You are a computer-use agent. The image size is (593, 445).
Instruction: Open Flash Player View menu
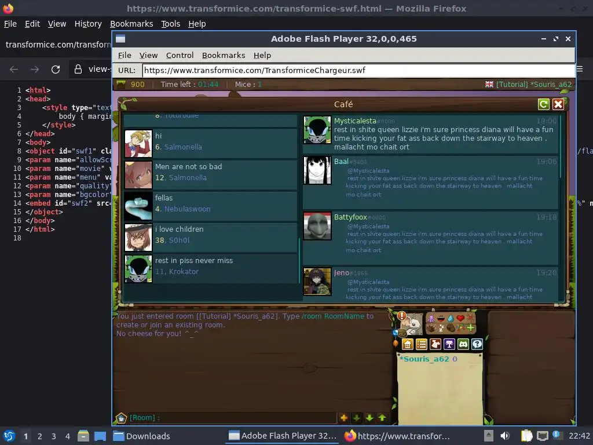coord(148,55)
